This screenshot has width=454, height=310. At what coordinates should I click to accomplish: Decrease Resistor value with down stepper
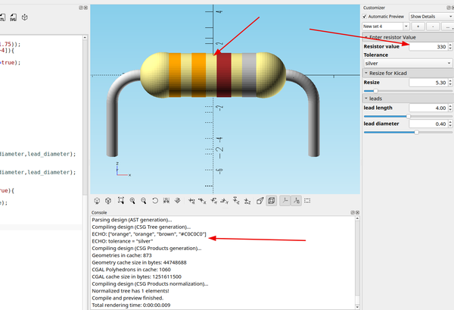450,49
